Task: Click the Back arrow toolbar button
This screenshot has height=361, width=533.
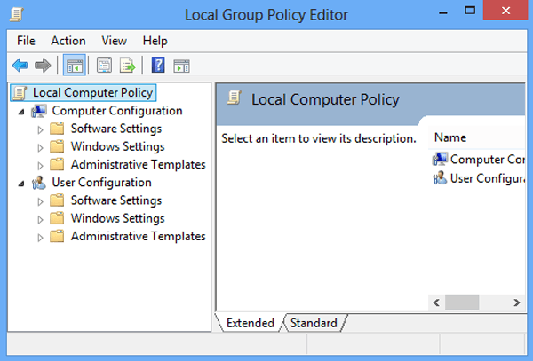Action: [20, 65]
